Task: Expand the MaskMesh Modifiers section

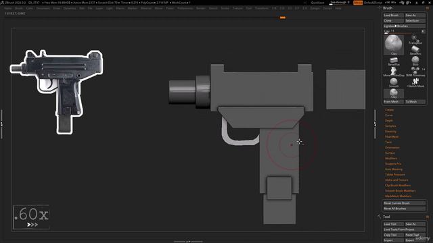Action: pyautogui.click(x=398, y=196)
